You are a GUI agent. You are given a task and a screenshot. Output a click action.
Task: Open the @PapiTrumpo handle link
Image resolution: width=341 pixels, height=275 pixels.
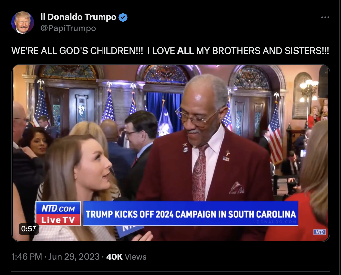[x=68, y=28]
